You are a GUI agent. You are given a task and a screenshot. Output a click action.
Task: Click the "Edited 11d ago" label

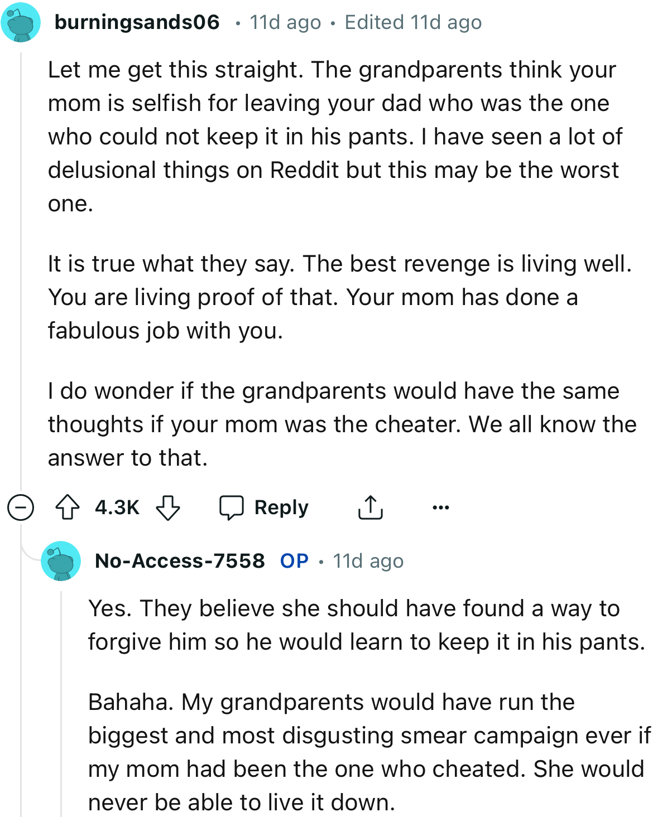(x=413, y=22)
